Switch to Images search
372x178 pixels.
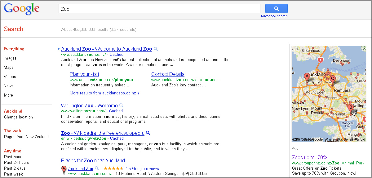[10, 58]
